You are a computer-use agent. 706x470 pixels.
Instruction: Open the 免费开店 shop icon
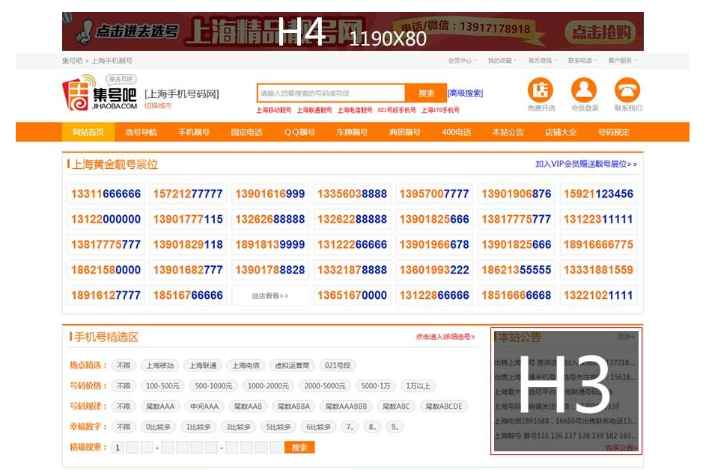tap(541, 90)
